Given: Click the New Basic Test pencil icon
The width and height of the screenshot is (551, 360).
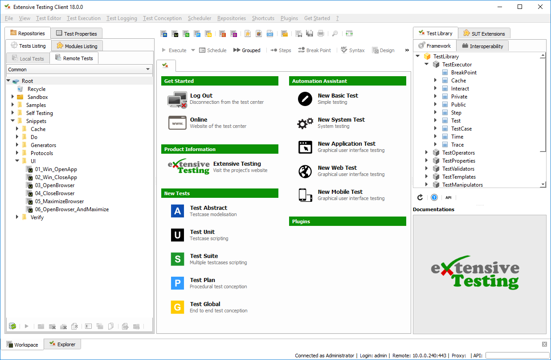Looking at the screenshot, I should point(305,99).
